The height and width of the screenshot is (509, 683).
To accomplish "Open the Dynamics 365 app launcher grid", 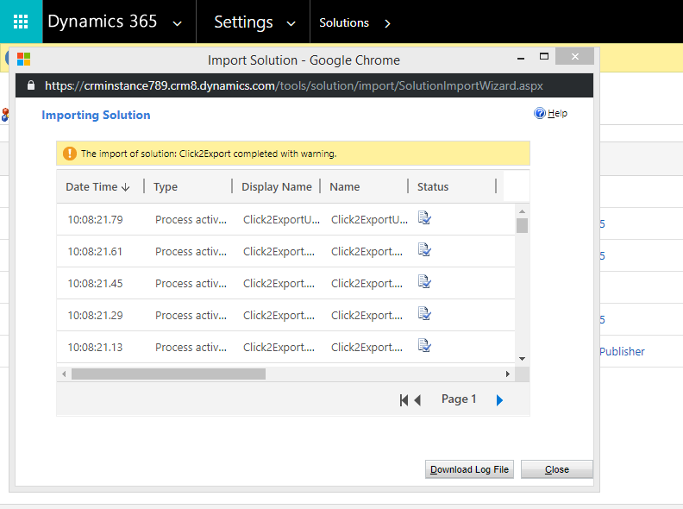I will [x=21, y=22].
